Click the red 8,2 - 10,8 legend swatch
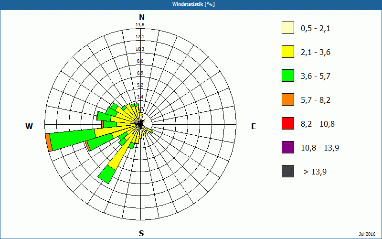382x239 pixels. coord(288,123)
